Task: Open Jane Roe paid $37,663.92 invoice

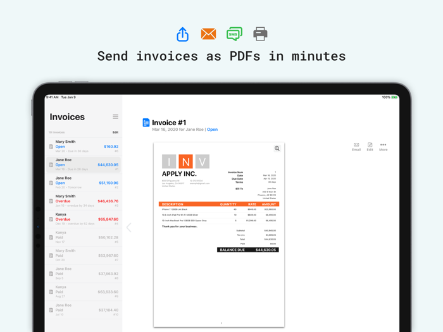Action: tap(84, 274)
